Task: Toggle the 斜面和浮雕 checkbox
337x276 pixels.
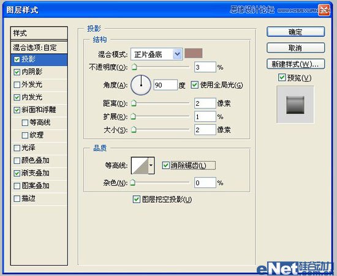Action: click(x=17, y=110)
